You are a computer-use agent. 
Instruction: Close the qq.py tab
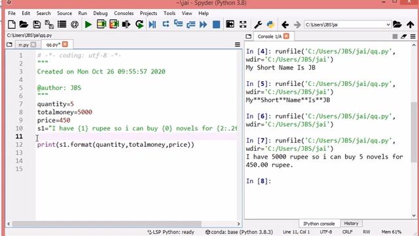(65, 45)
